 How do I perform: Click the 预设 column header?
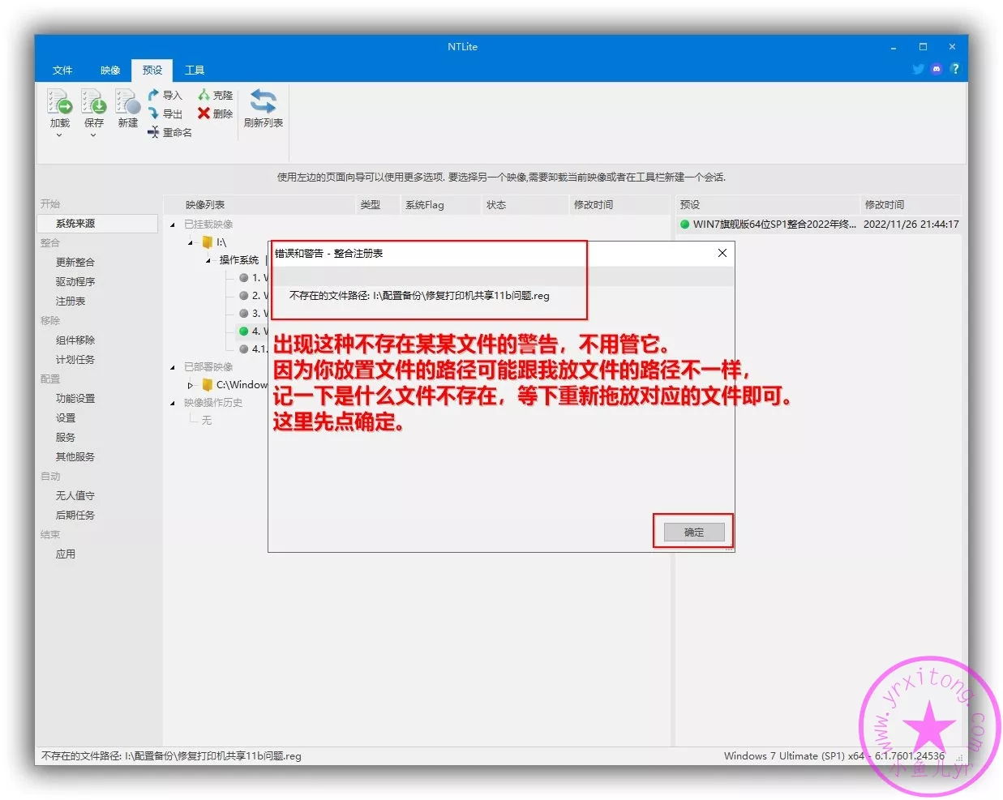767,205
